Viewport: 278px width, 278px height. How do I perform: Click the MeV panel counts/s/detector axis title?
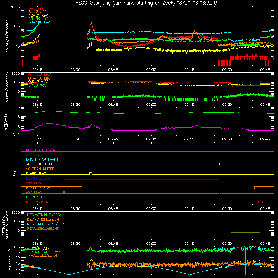coord(7,87)
